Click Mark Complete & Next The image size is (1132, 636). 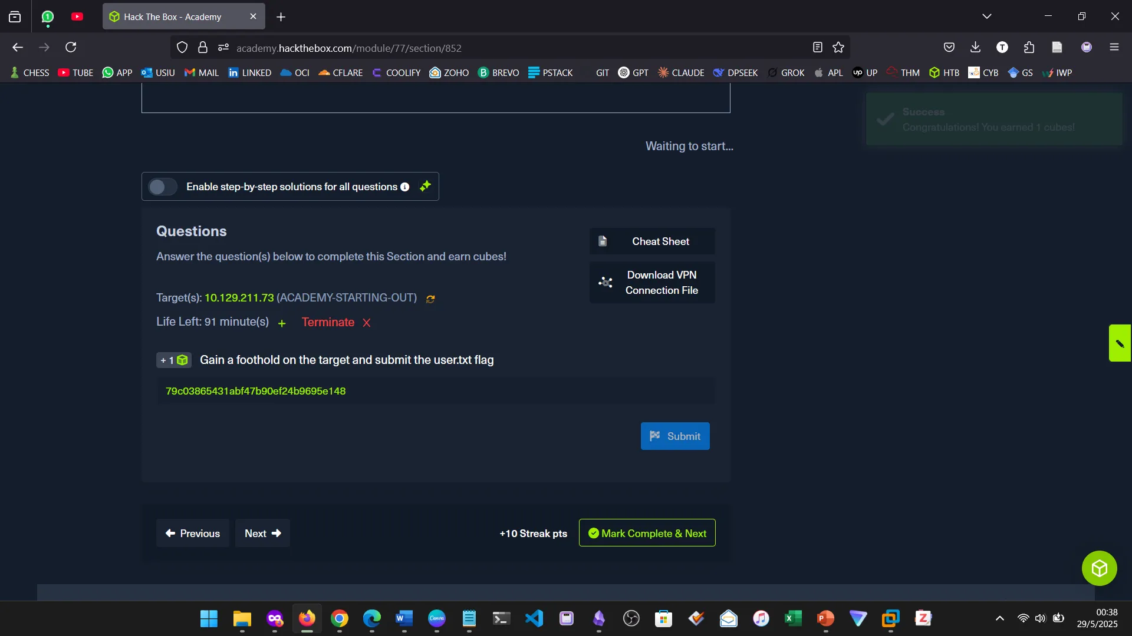pos(647,533)
